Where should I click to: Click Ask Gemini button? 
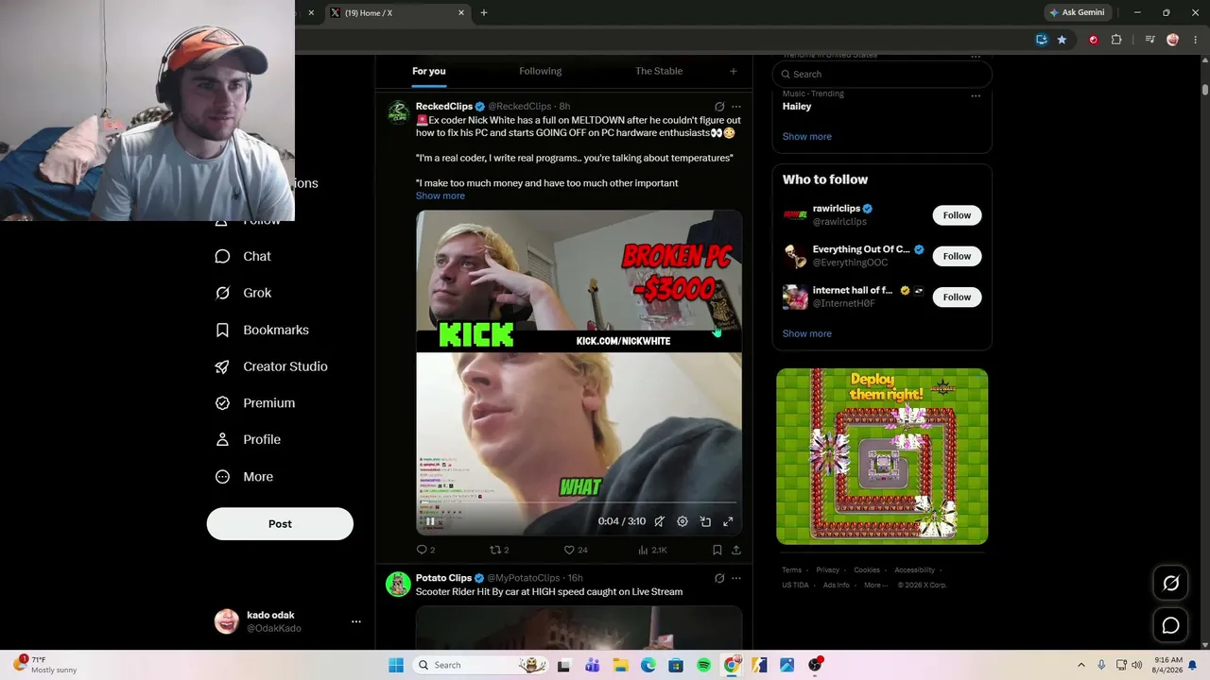pyautogui.click(x=1077, y=12)
